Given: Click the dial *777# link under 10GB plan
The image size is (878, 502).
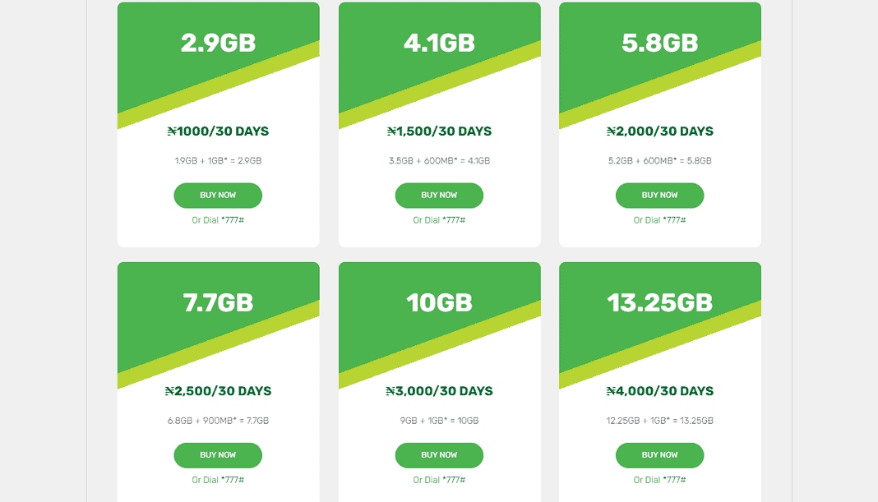Looking at the screenshot, I should coord(438,480).
